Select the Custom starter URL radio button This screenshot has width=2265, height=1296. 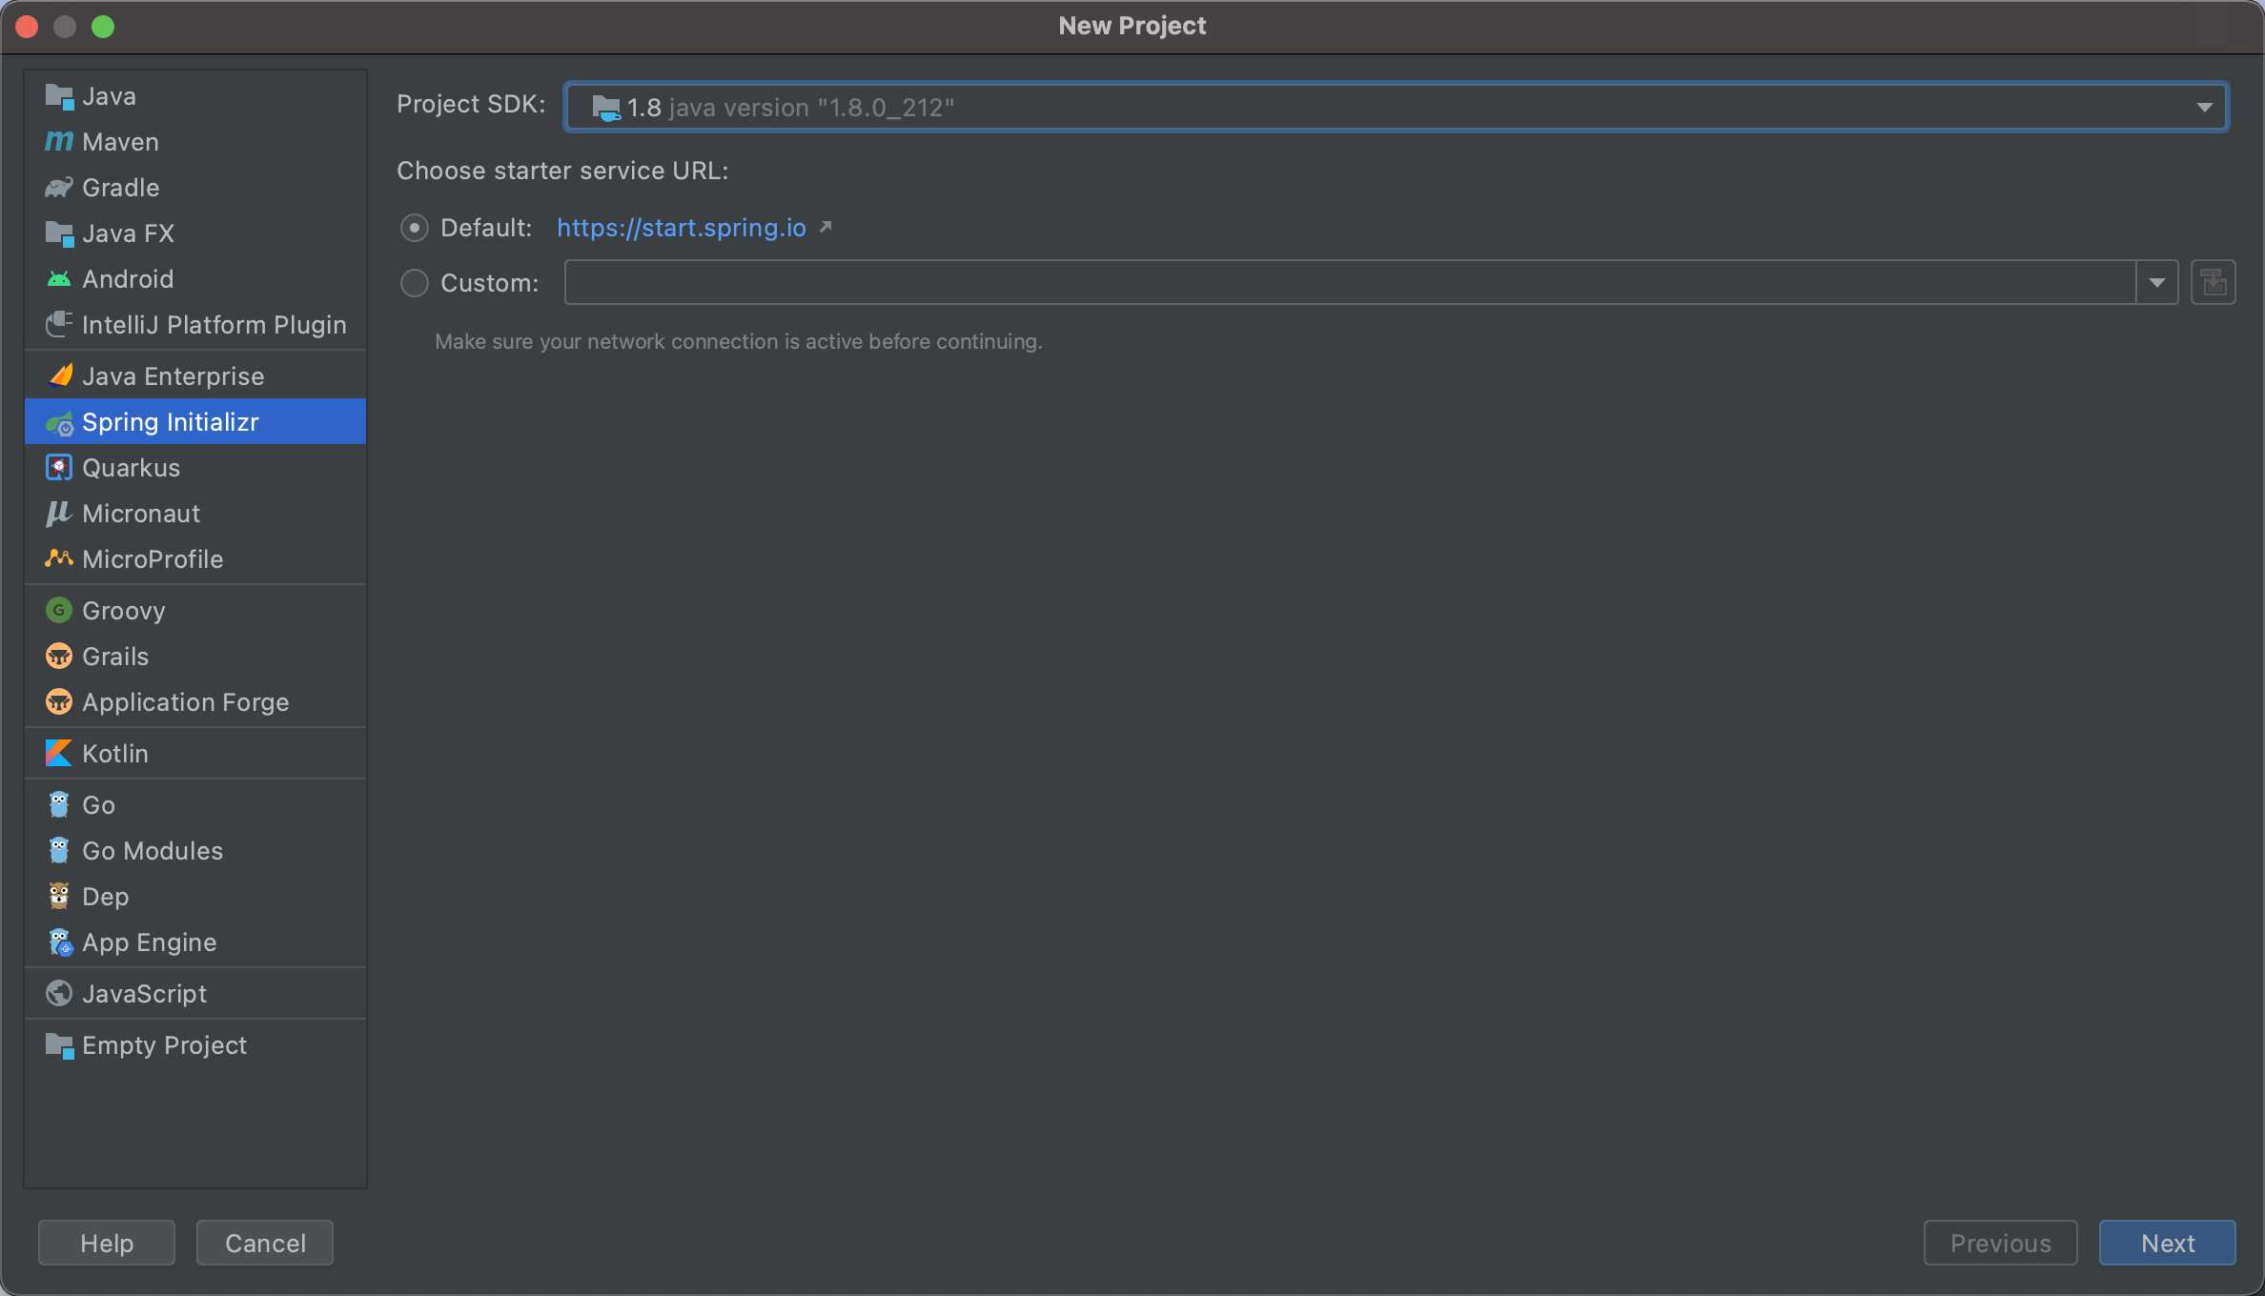(415, 283)
